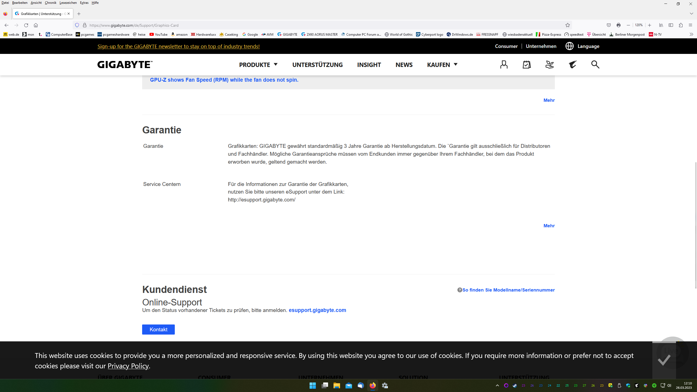
Task: Open the esupport.gigabyte.com link
Action: (x=317, y=310)
